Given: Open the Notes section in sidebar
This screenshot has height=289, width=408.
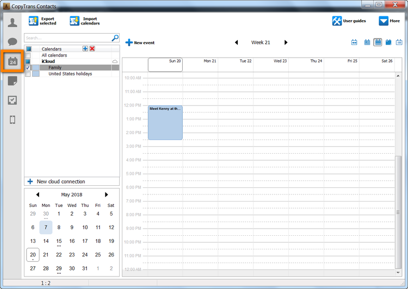Looking at the screenshot, I should tap(13, 81).
